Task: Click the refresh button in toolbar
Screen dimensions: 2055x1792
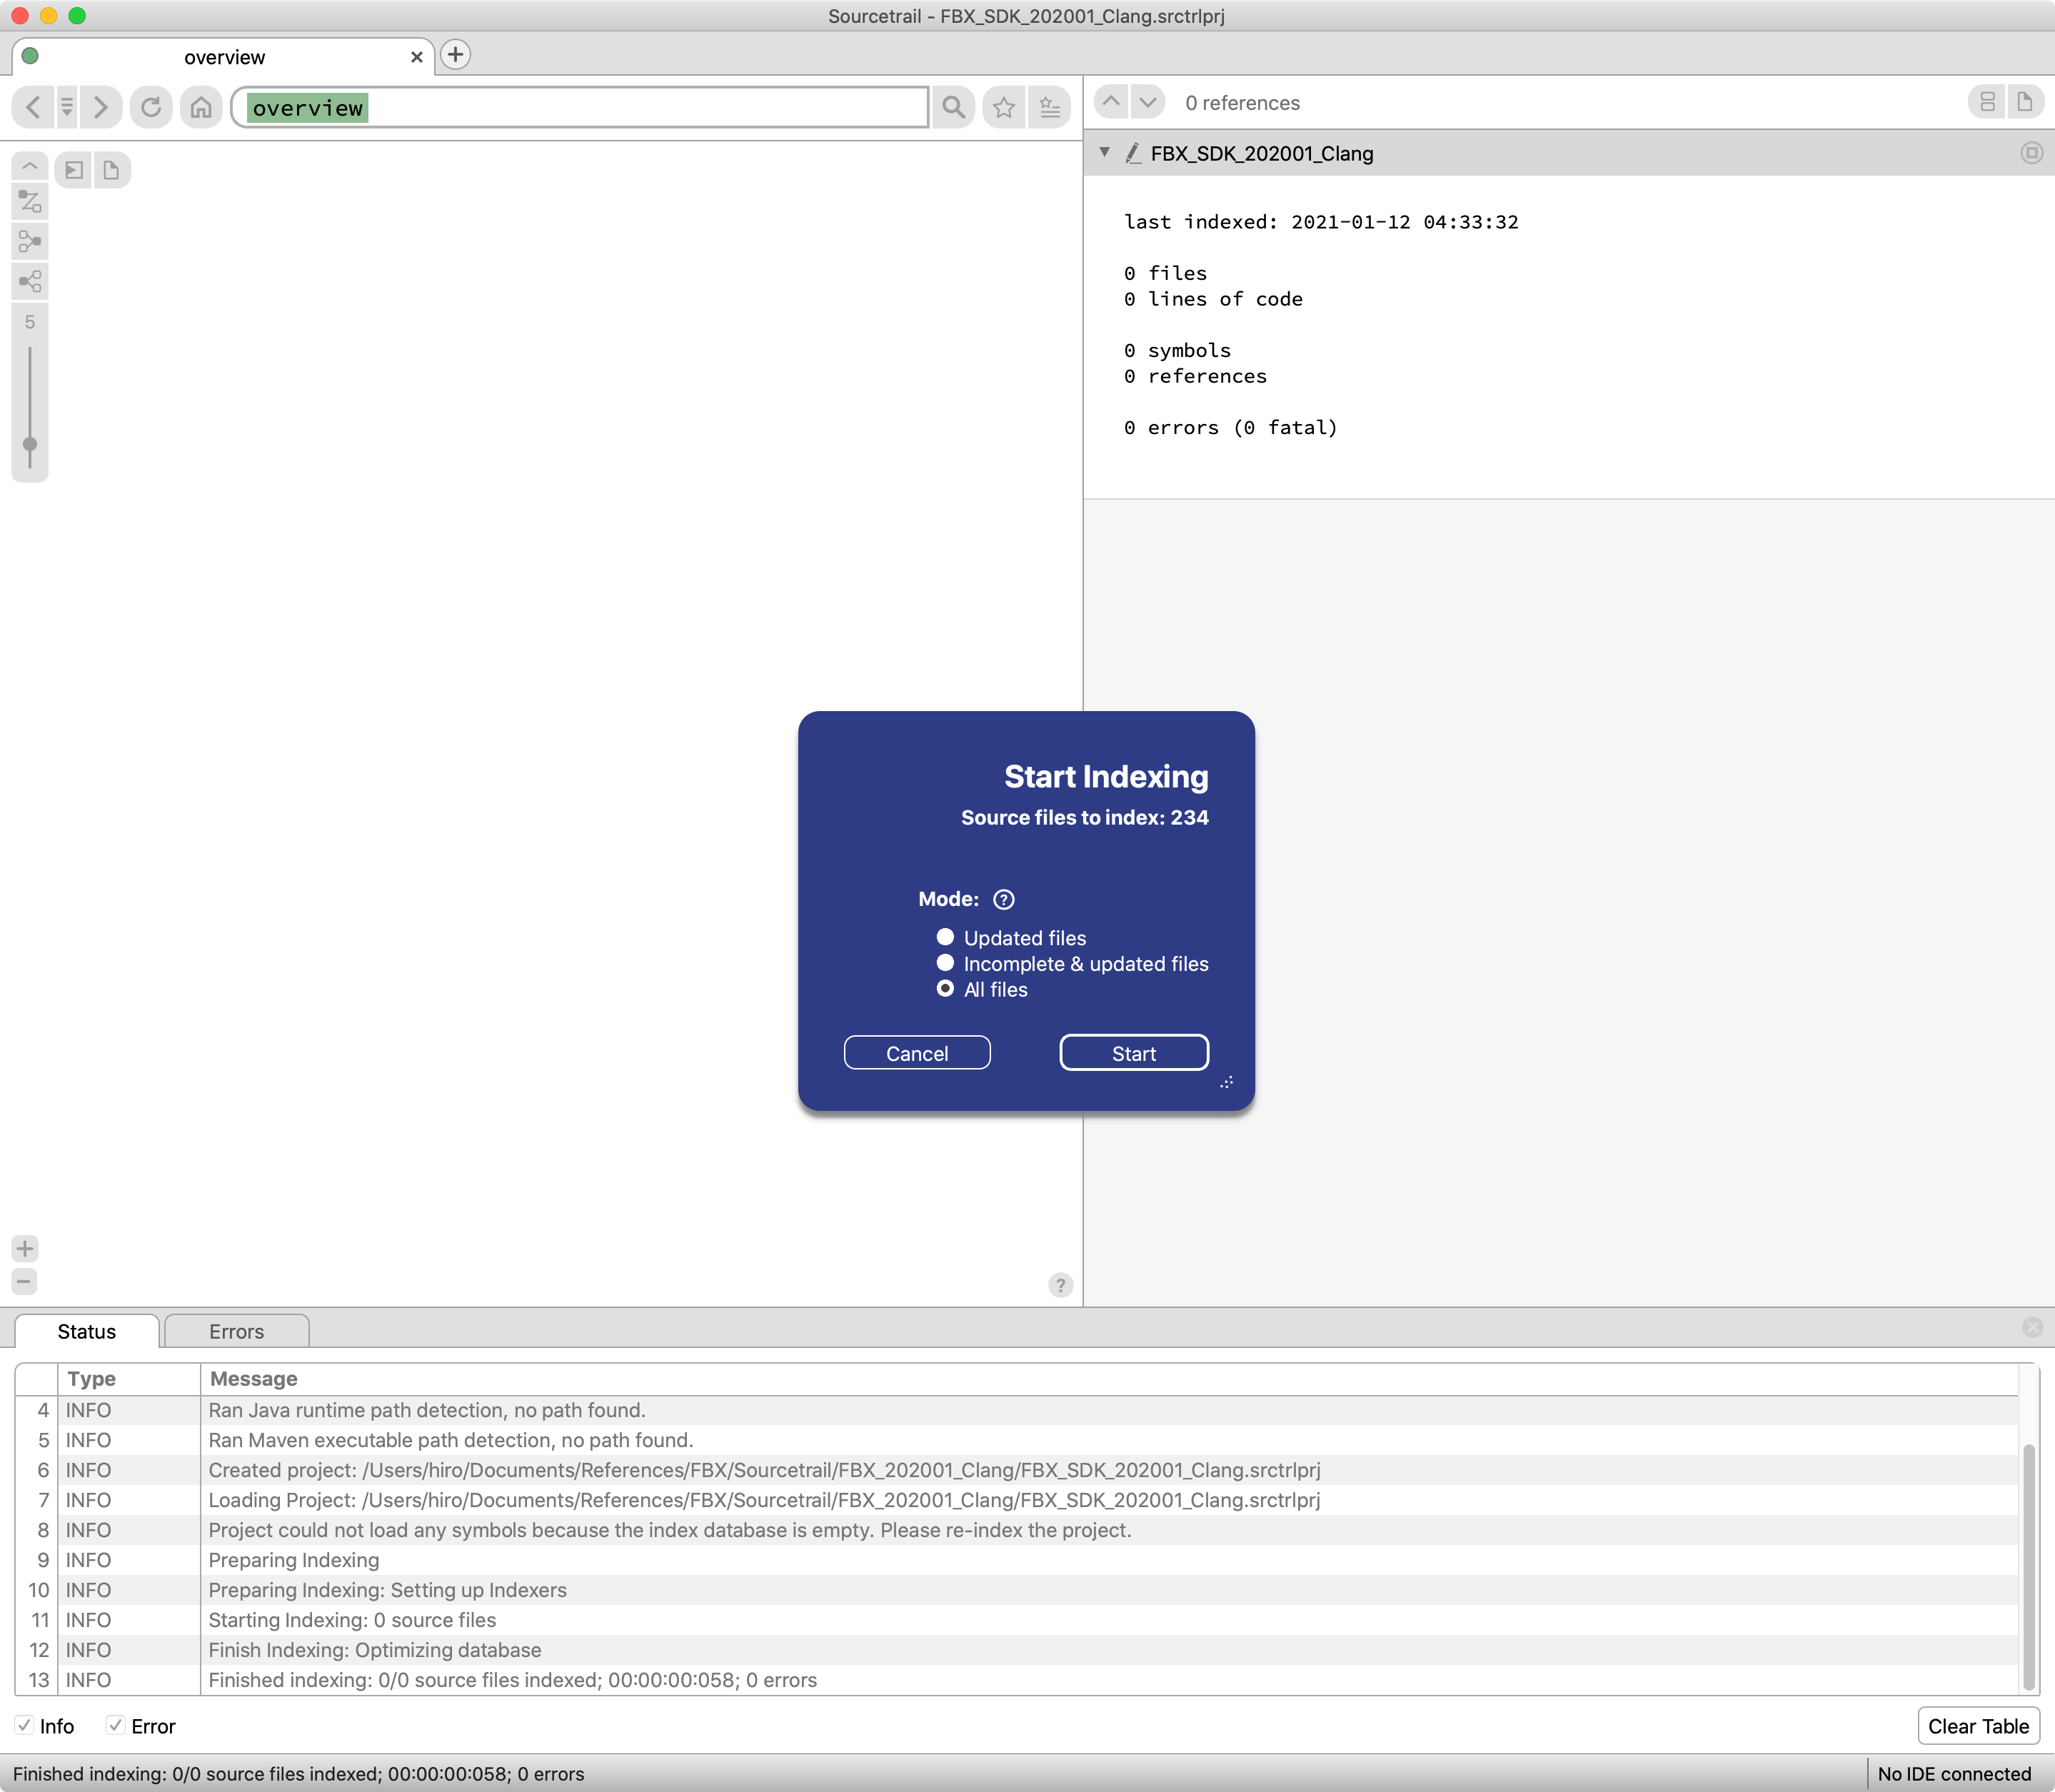Action: (x=151, y=106)
